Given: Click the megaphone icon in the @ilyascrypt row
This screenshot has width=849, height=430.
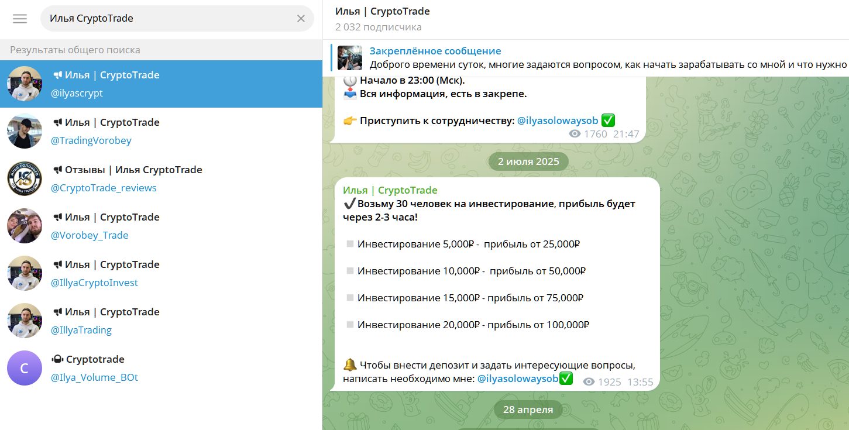Looking at the screenshot, I should pyautogui.click(x=57, y=75).
